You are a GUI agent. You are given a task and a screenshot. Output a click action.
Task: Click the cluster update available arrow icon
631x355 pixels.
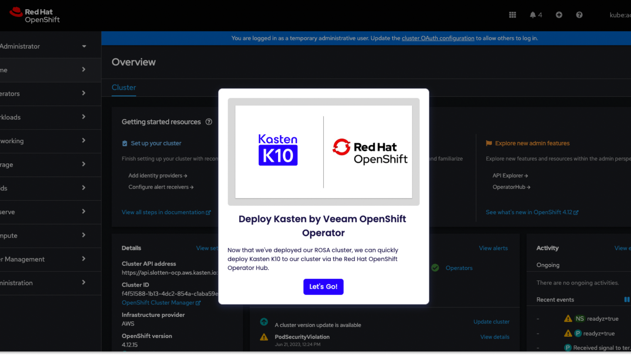(264, 322)
